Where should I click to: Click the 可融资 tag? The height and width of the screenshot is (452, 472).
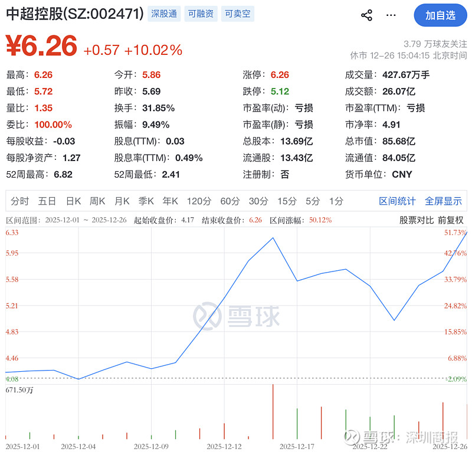pos(201,12)
